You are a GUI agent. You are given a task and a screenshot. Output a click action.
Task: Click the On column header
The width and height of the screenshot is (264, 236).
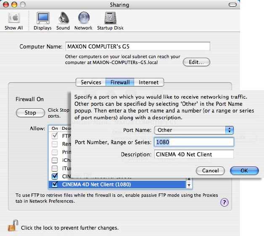(x=55, y=129)
